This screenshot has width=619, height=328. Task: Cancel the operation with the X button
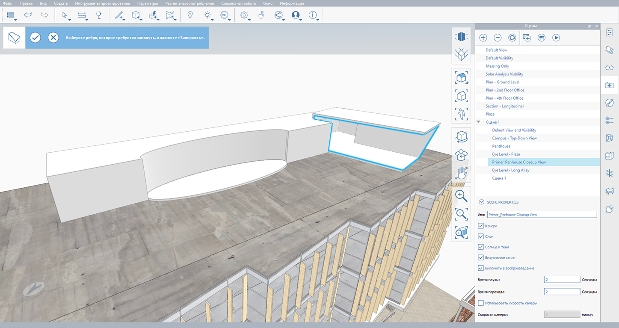click(x=53, y=38)
